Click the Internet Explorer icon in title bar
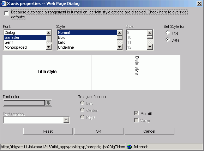This screenshot has height=151, width=204. [x=3, y=4]
